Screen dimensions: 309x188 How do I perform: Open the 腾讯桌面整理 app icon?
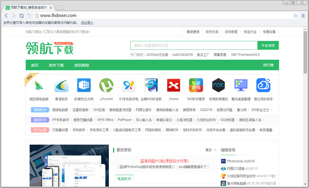tap(241, 85)
